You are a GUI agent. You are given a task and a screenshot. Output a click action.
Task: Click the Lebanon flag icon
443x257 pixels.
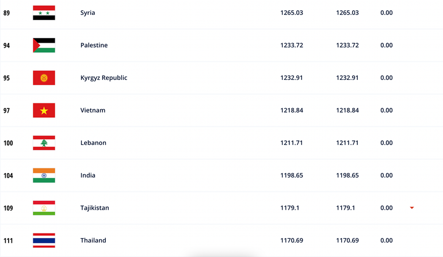click(44, 143)
